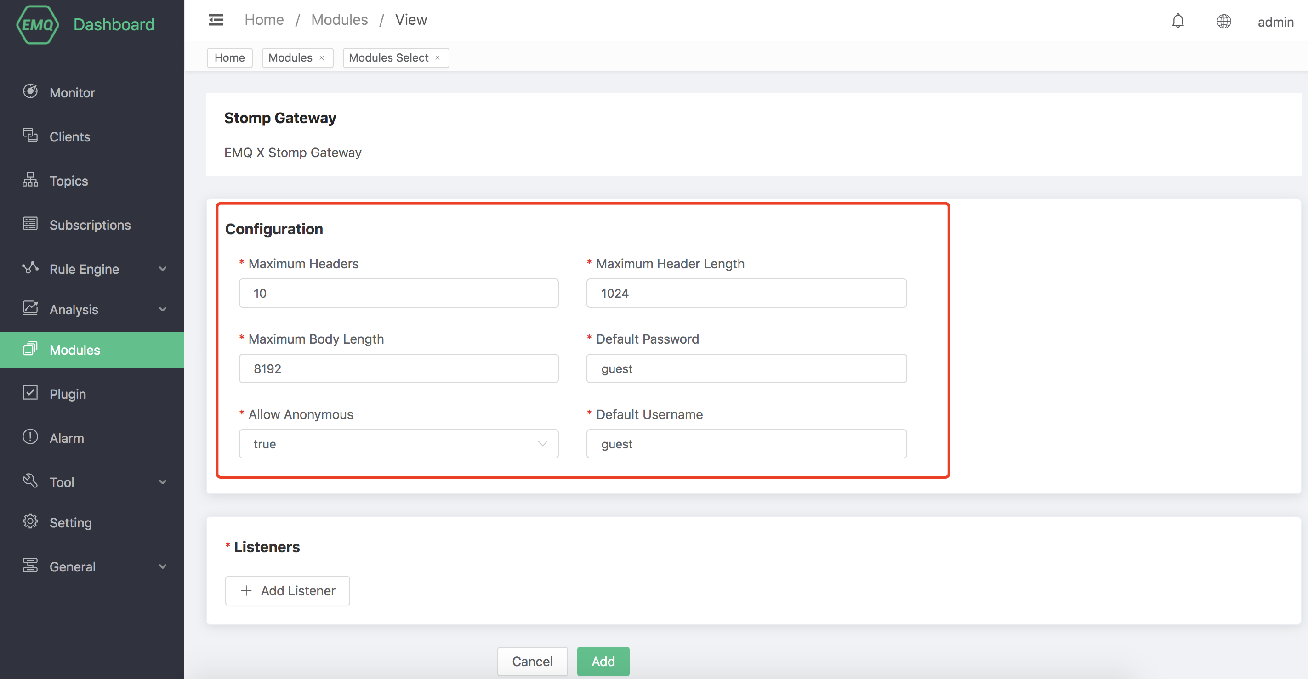
Task: Click the Analysis chart icon
Action: [30, 308]
